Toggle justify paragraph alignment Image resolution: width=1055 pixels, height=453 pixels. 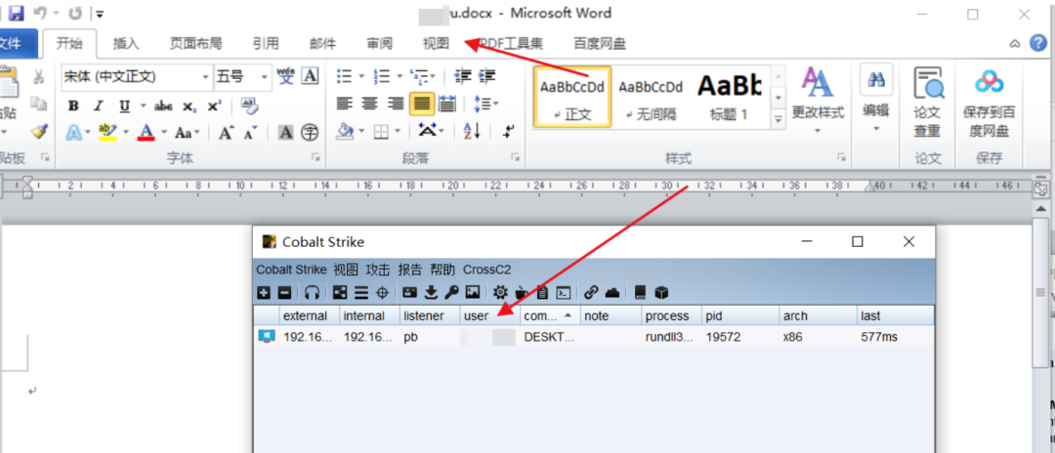(x=422, y=103)
